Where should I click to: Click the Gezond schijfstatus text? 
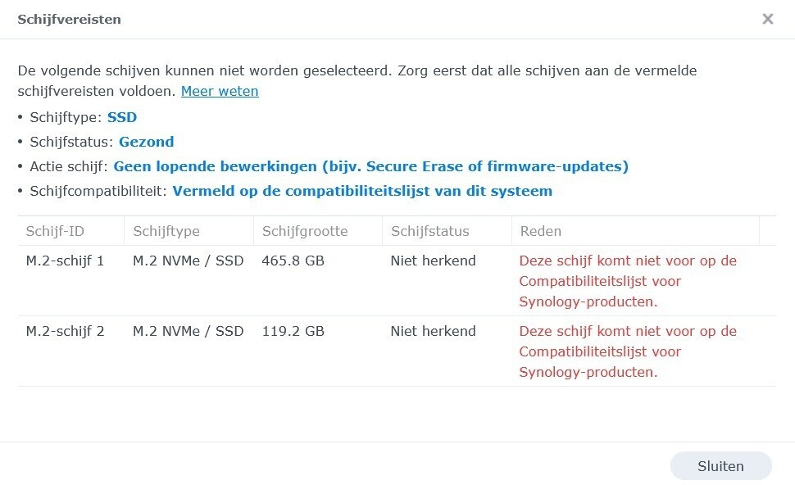coord(147,142)
